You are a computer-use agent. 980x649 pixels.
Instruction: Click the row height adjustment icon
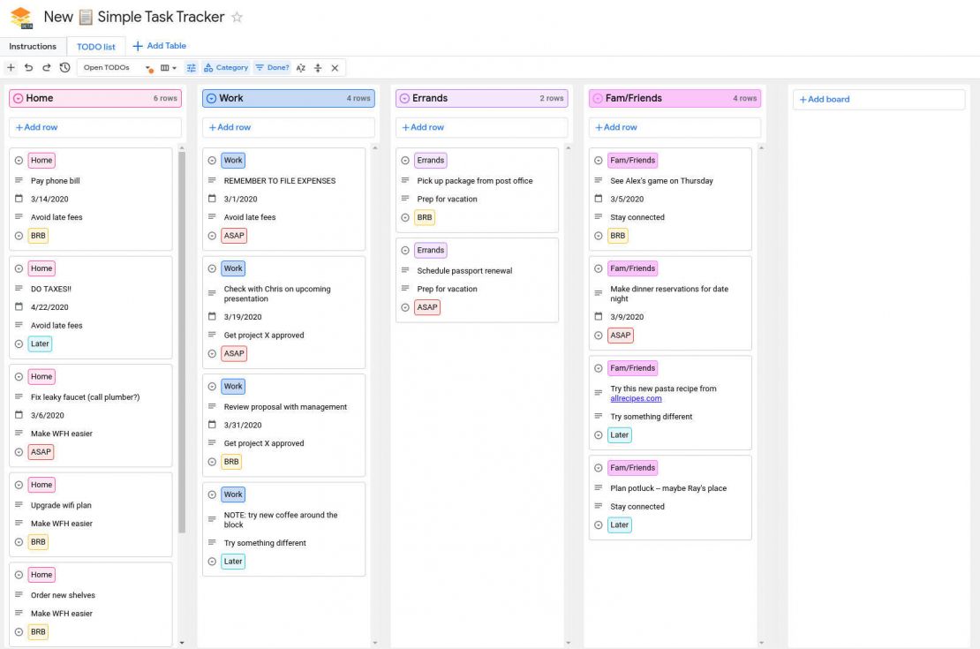316,67
